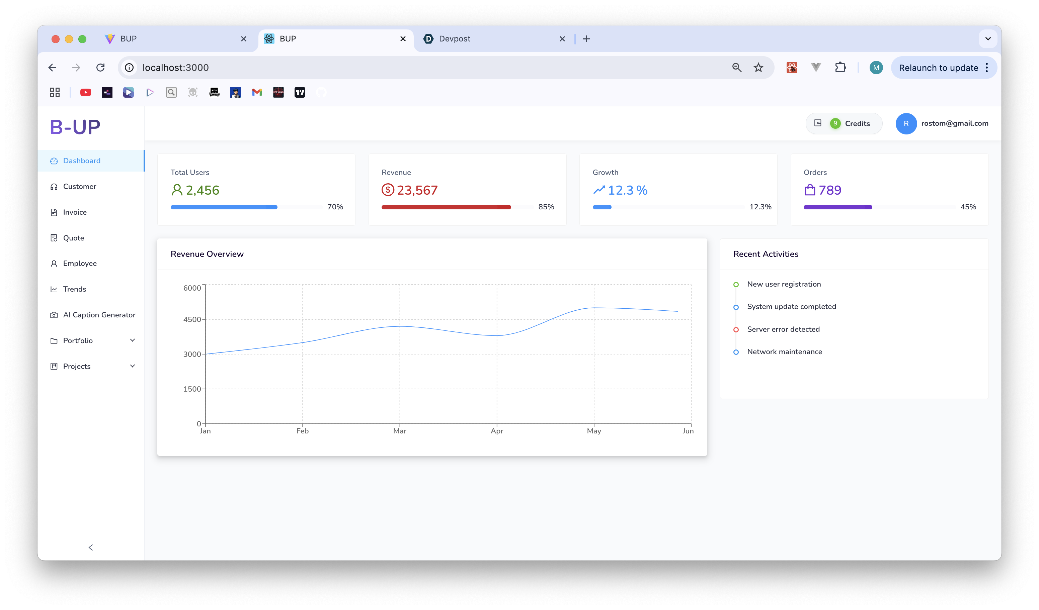Open the tab search dropdown arrow
Viewport: 1039px width, 610px height.
(x=988, y=39)
